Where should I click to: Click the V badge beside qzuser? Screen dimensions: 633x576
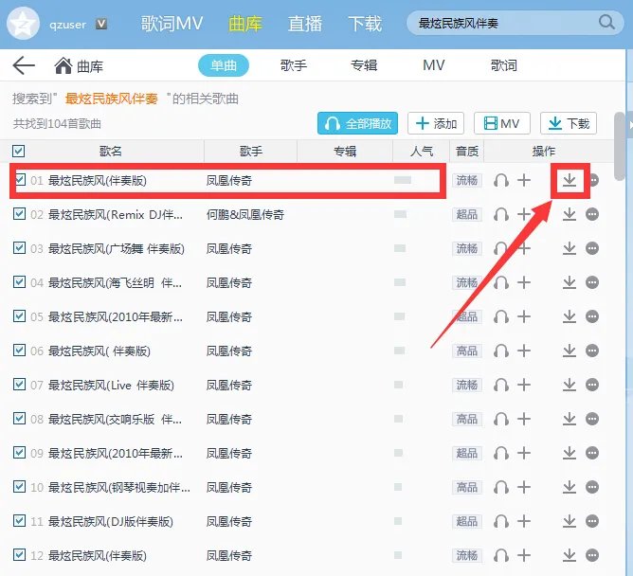[x=101, y=25]
